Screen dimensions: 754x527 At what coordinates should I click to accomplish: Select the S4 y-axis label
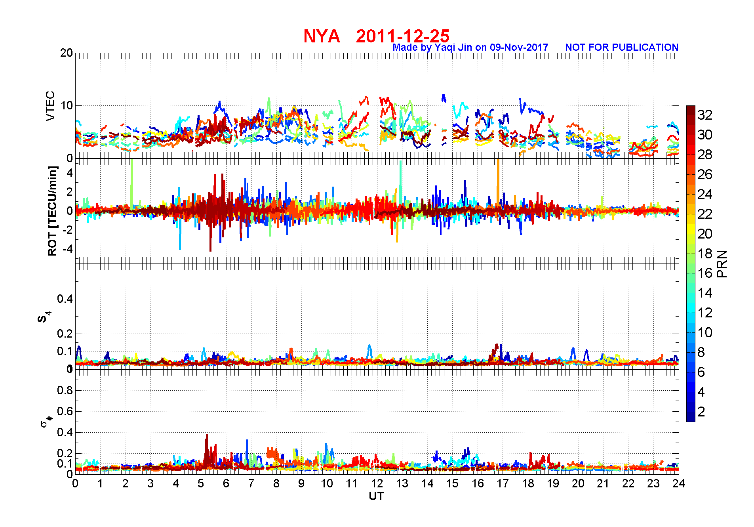click(44, 317)
